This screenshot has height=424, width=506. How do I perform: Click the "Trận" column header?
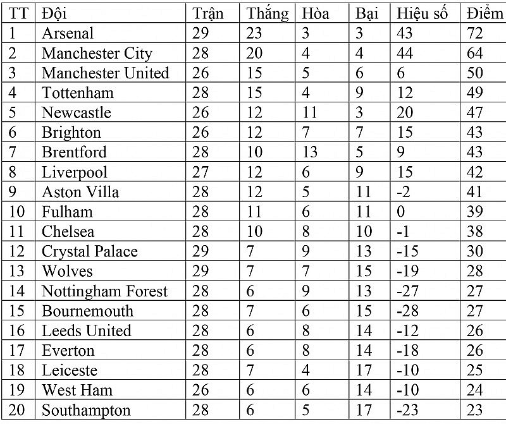tap(207, 14)
